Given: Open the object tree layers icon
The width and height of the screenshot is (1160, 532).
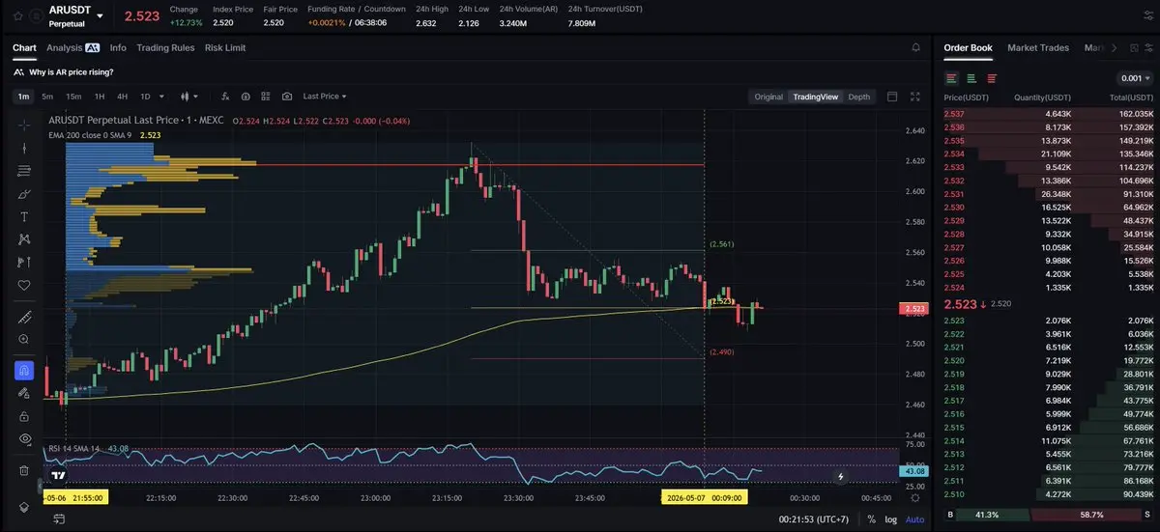Looking at the screenshot, I should pos(24,506).
